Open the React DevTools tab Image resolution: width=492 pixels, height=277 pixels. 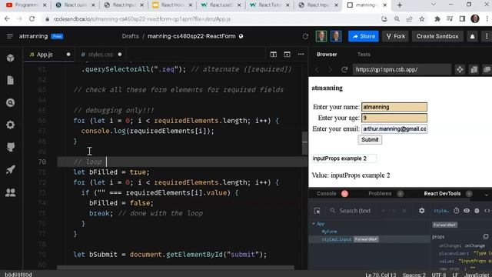[x=442, y=194]
